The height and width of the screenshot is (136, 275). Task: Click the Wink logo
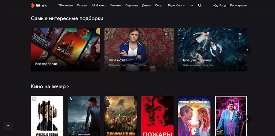(39, 5)
